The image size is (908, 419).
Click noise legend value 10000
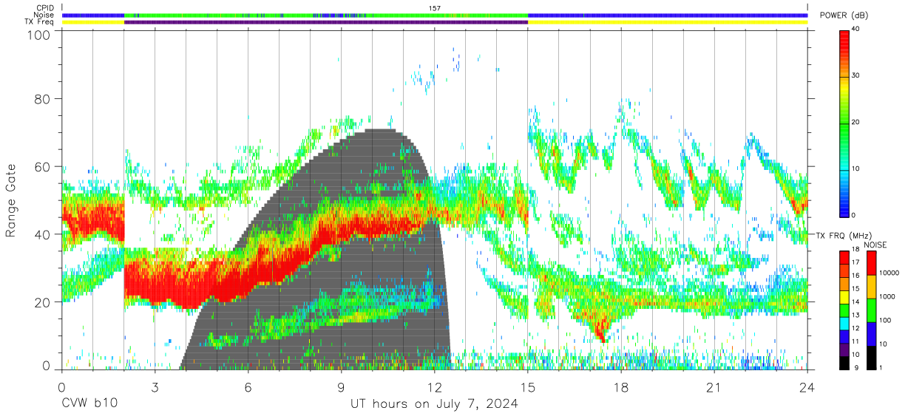point(890,273)
